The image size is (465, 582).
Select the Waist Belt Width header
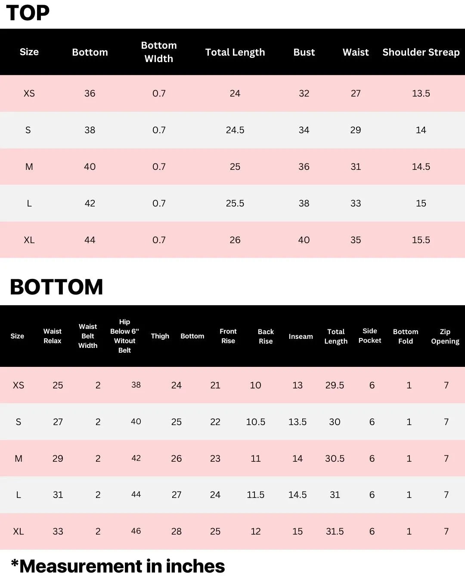pyautogui.click(x=88, y=336)
